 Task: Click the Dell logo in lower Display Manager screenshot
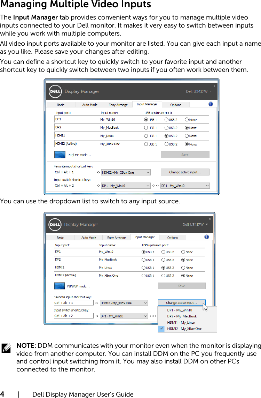click(55, 224)
